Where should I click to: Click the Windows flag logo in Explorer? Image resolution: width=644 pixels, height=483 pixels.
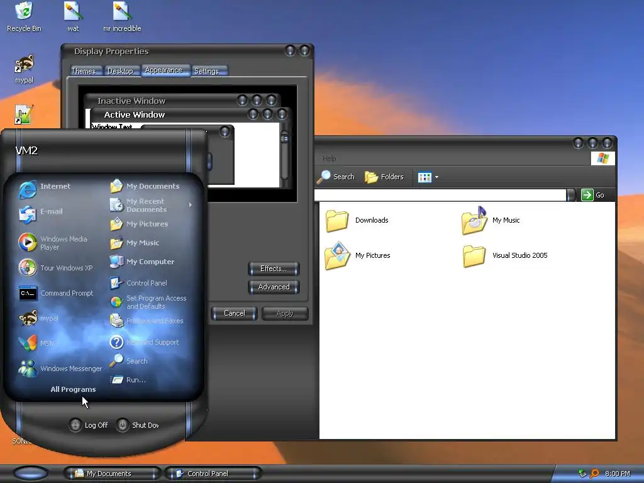click(602, 158)
